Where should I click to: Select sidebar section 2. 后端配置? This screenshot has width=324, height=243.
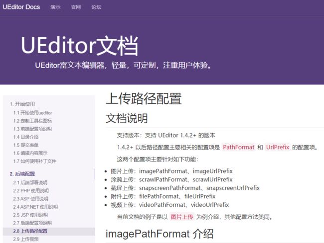point(22,174)
